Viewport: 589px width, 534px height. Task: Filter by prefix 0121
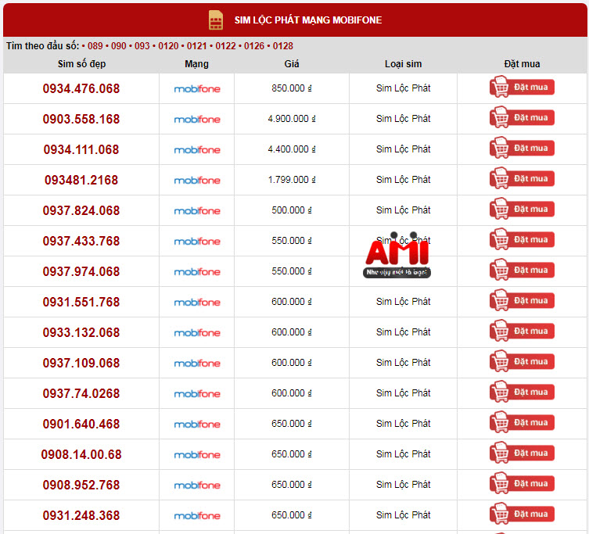coord(197,46)
